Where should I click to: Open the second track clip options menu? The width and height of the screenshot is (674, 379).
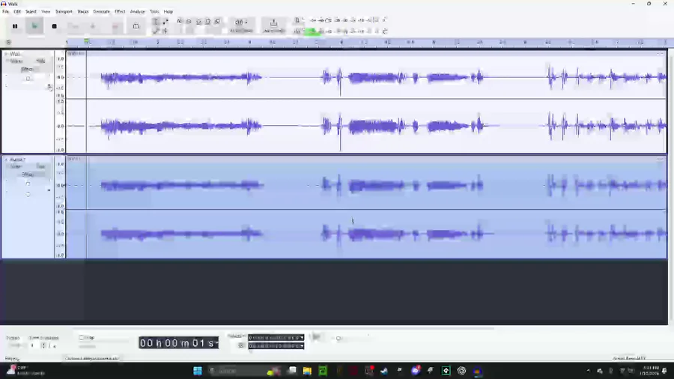[661, 159]
